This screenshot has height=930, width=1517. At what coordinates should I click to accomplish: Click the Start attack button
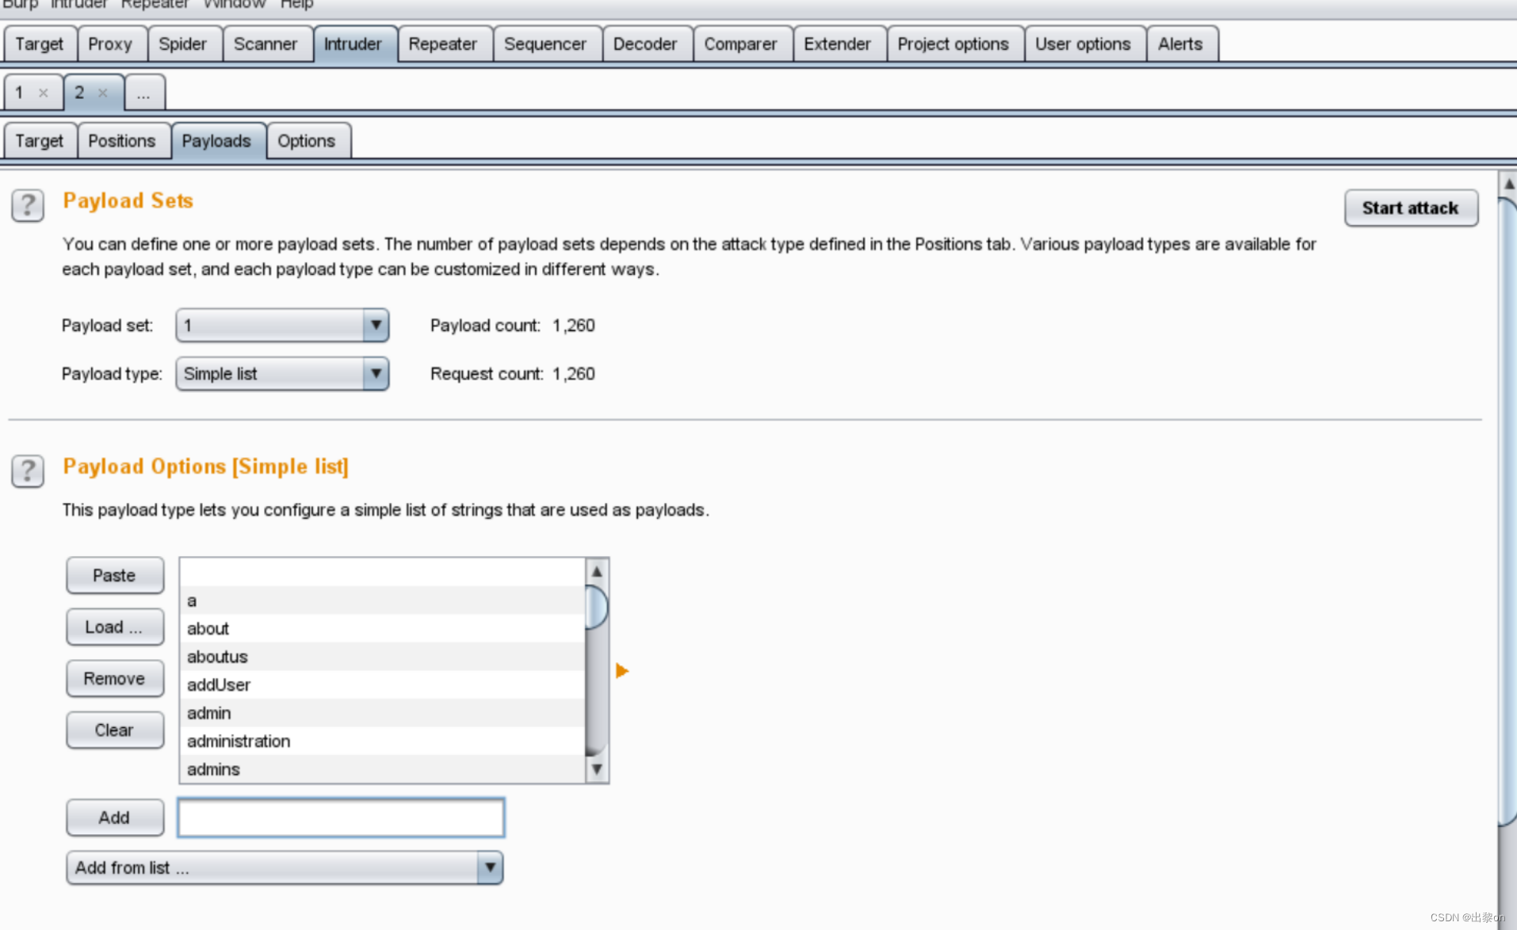tap(1411, 208)
